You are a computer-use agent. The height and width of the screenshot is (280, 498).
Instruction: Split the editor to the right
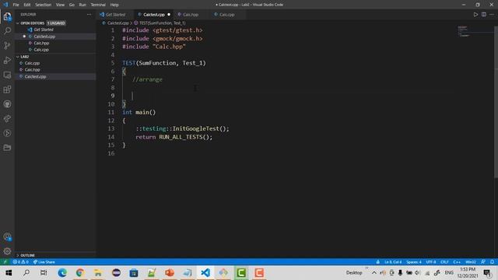click(x=484, y=15)
